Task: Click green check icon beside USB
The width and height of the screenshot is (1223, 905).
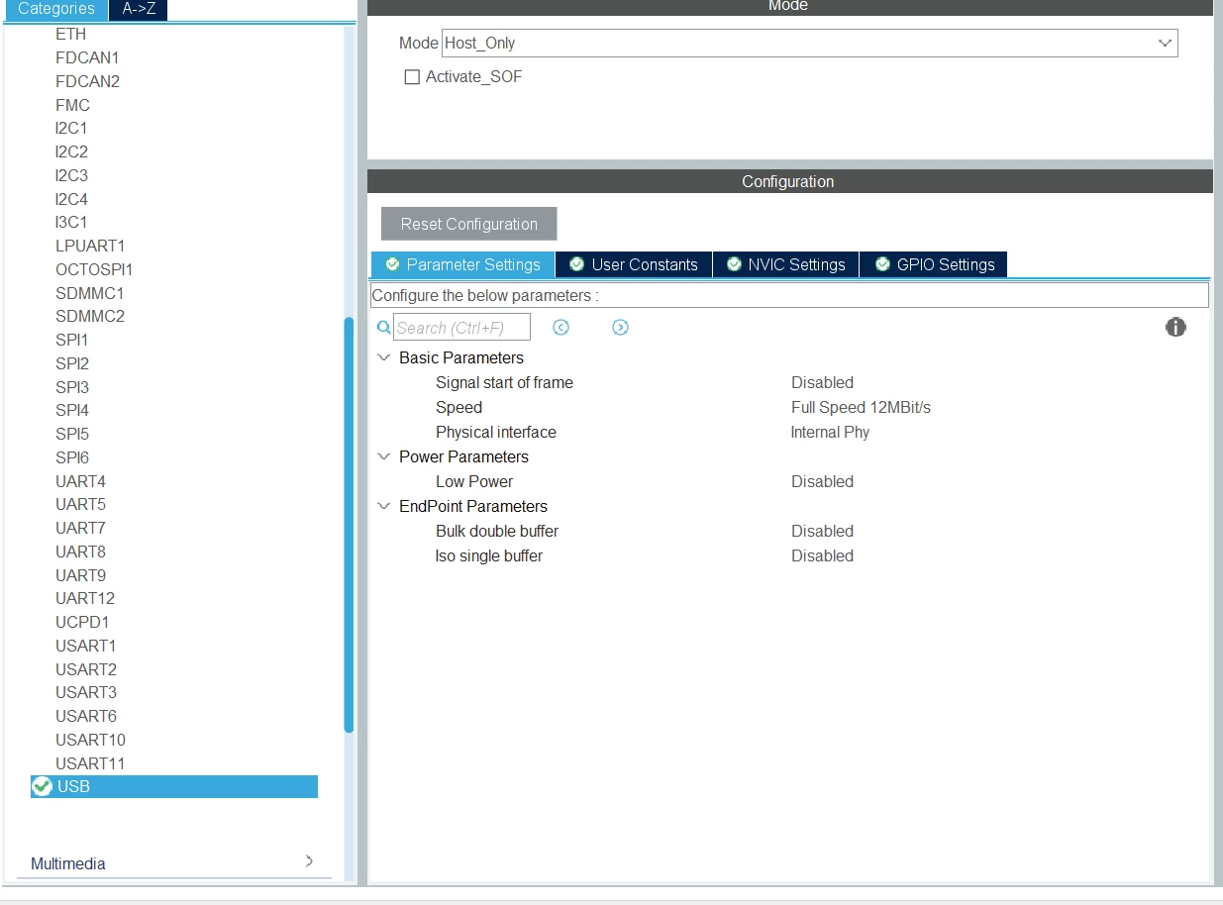Action: [x=42, y=786]
